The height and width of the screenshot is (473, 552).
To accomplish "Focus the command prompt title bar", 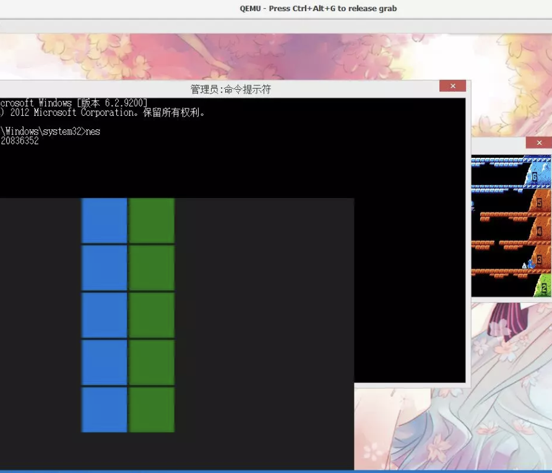I will tap(230, 89).
